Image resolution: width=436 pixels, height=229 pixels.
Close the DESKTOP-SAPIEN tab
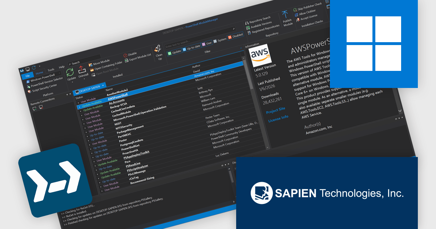(103, 85)
